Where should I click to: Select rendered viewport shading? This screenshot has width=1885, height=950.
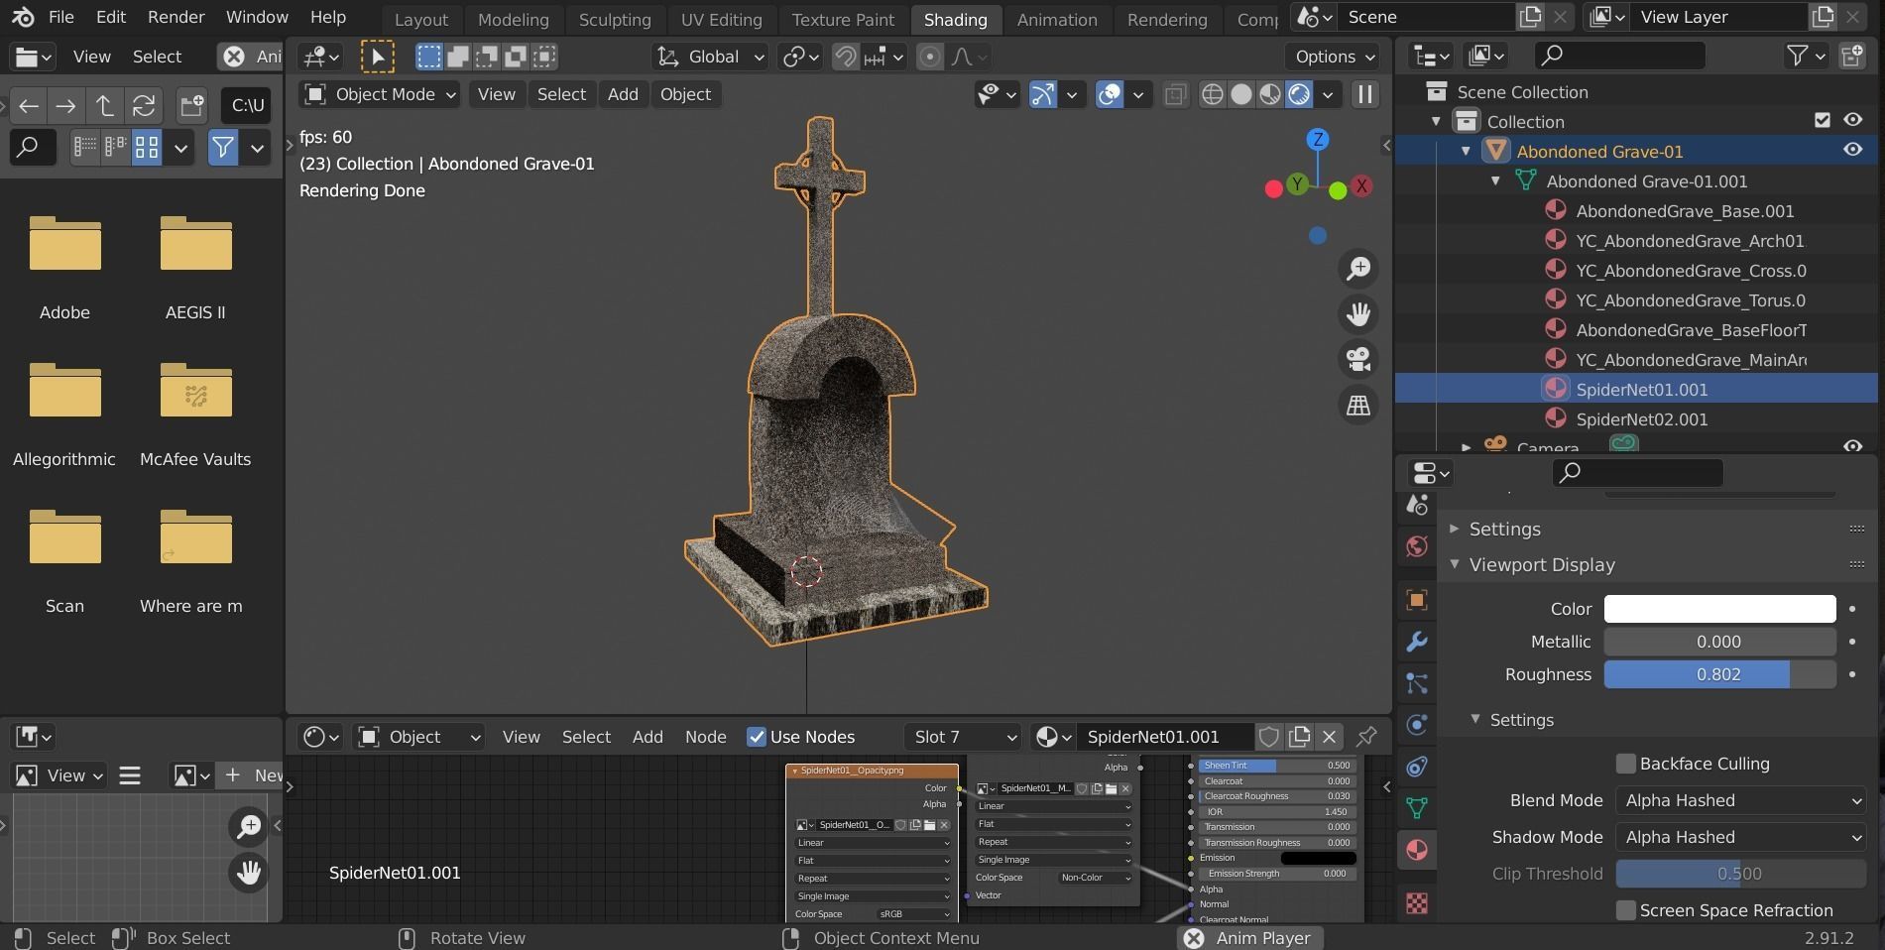click(x=1299, y=94)
